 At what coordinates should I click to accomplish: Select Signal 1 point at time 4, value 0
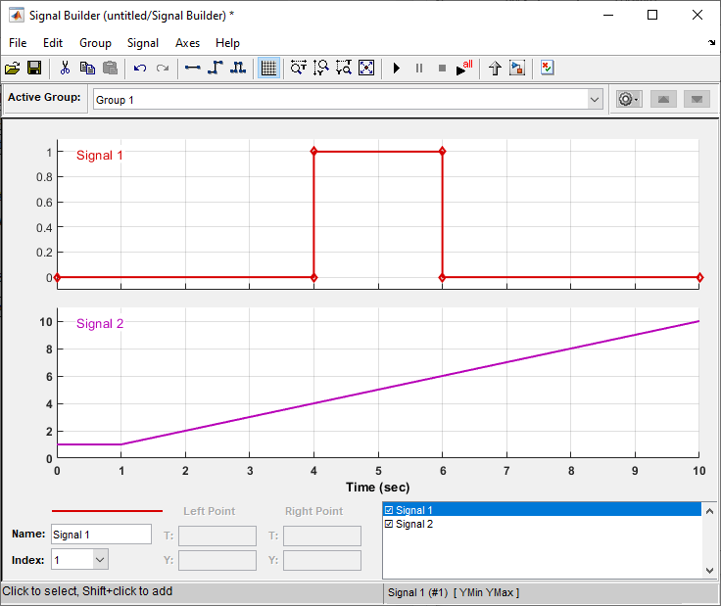(x=313, y=277)
